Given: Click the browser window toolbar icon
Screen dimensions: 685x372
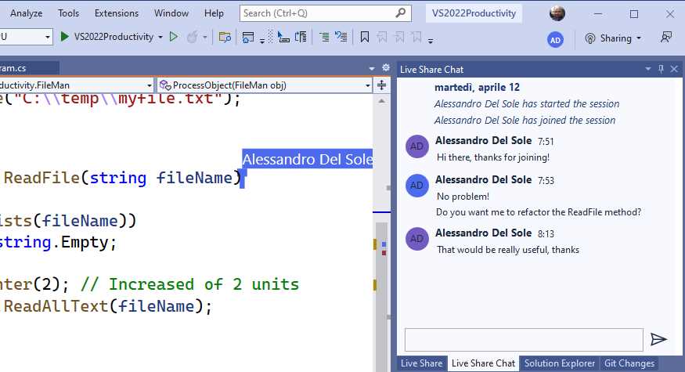Looking at the screenshot, I should click(x=247, y=37).
